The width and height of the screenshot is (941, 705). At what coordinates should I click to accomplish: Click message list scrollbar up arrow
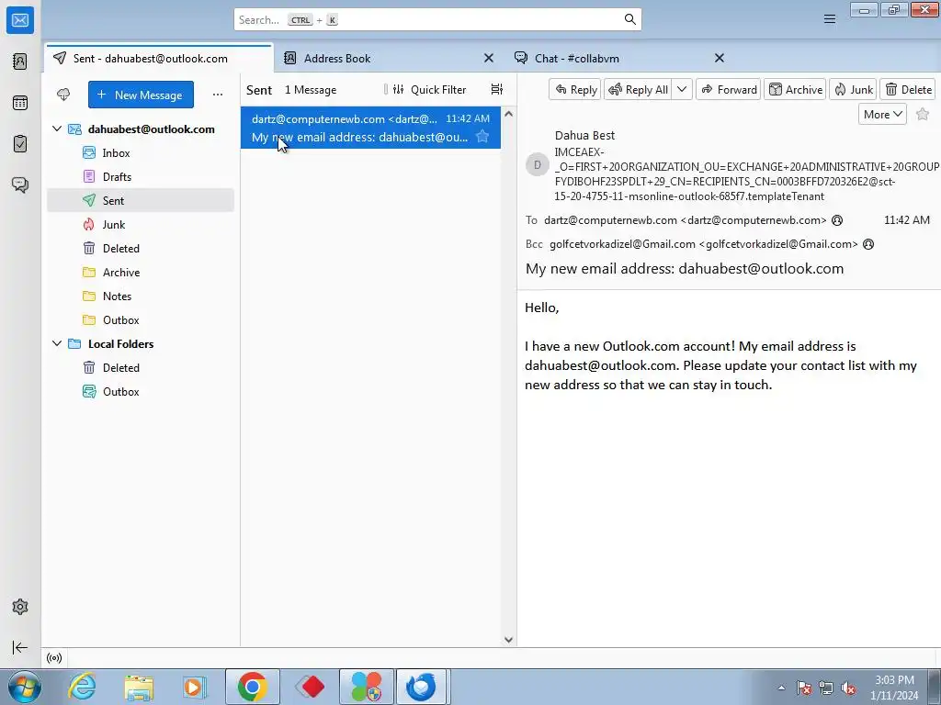[x=508, y=114]
